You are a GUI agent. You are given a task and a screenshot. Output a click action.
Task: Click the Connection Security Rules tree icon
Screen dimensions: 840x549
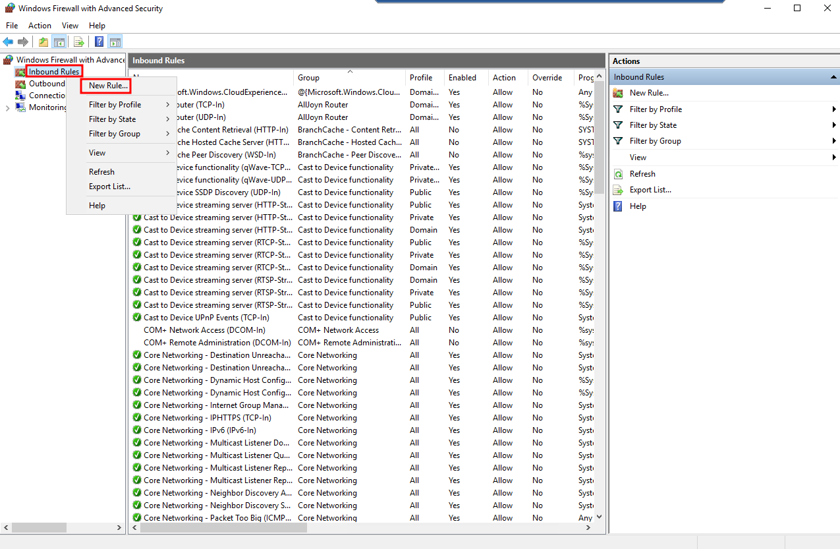tap(20, 96)
